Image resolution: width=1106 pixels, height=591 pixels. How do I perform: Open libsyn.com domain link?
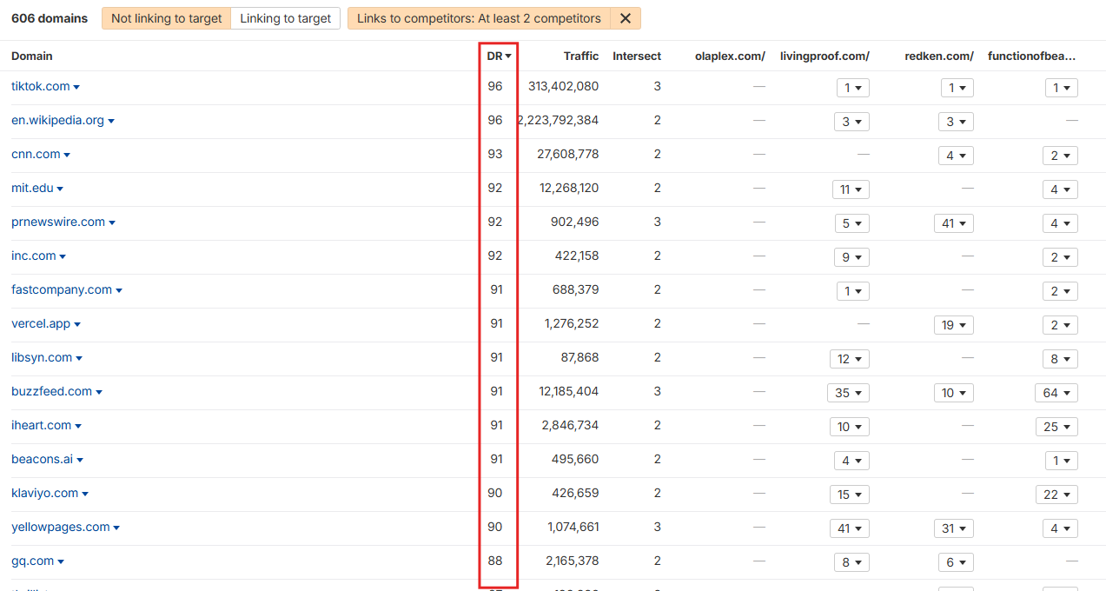[42, 357]
